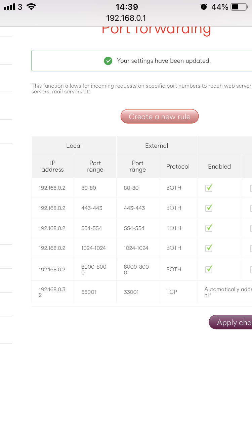
Task: Toggle Enabled checkbox for 554-554 rule
Action: (x=209, y=228)
